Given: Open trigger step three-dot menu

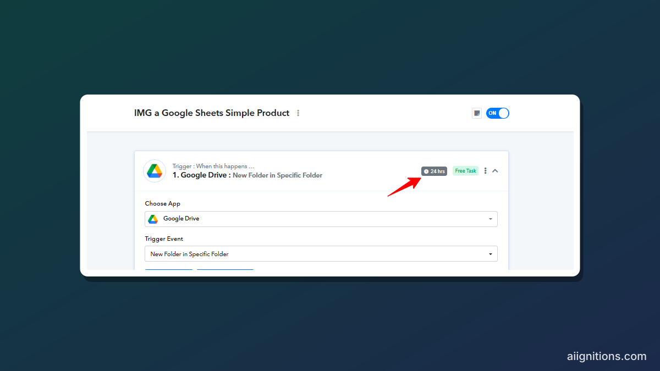Looking at the screenshot, I should [485, 171].
